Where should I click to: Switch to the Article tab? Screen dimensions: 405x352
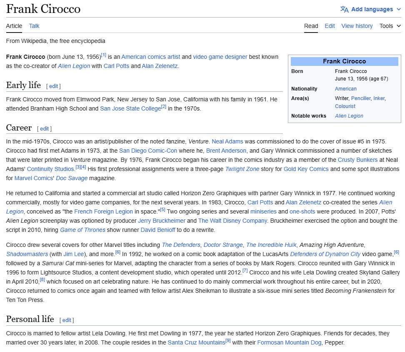[x=14, y=26]
